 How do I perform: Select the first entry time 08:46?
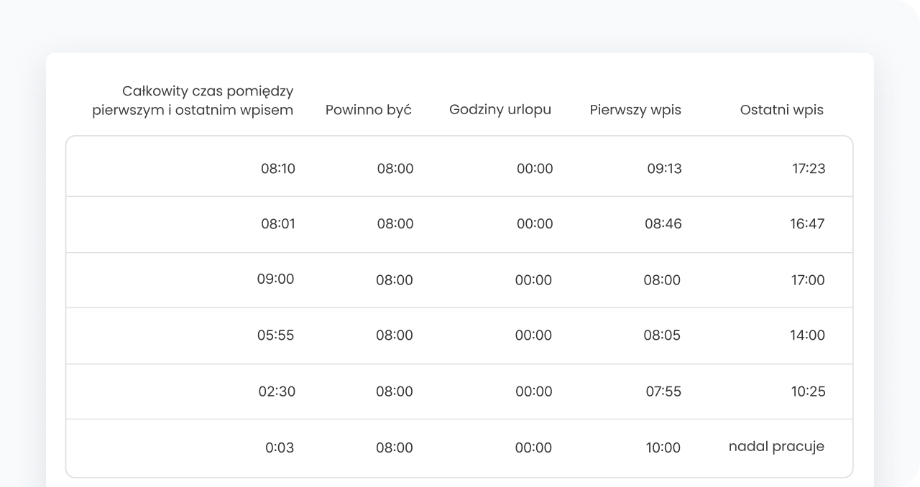click(x=663, y=224)
